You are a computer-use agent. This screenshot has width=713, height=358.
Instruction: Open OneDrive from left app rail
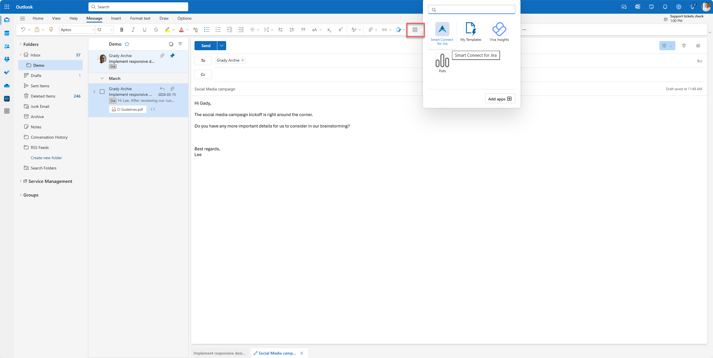click(7, 86)
